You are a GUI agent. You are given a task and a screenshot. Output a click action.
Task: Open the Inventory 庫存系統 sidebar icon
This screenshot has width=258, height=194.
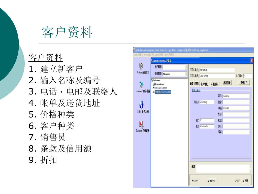(141, 85)
